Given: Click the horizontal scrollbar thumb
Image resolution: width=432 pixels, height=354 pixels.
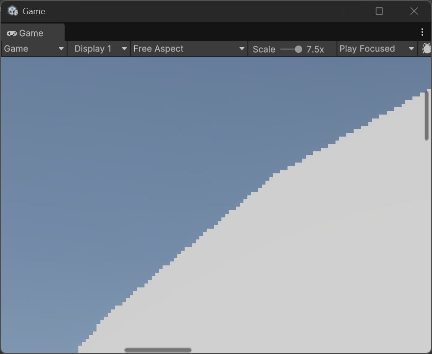Looking at the screenshot, I should pos(158,350).
